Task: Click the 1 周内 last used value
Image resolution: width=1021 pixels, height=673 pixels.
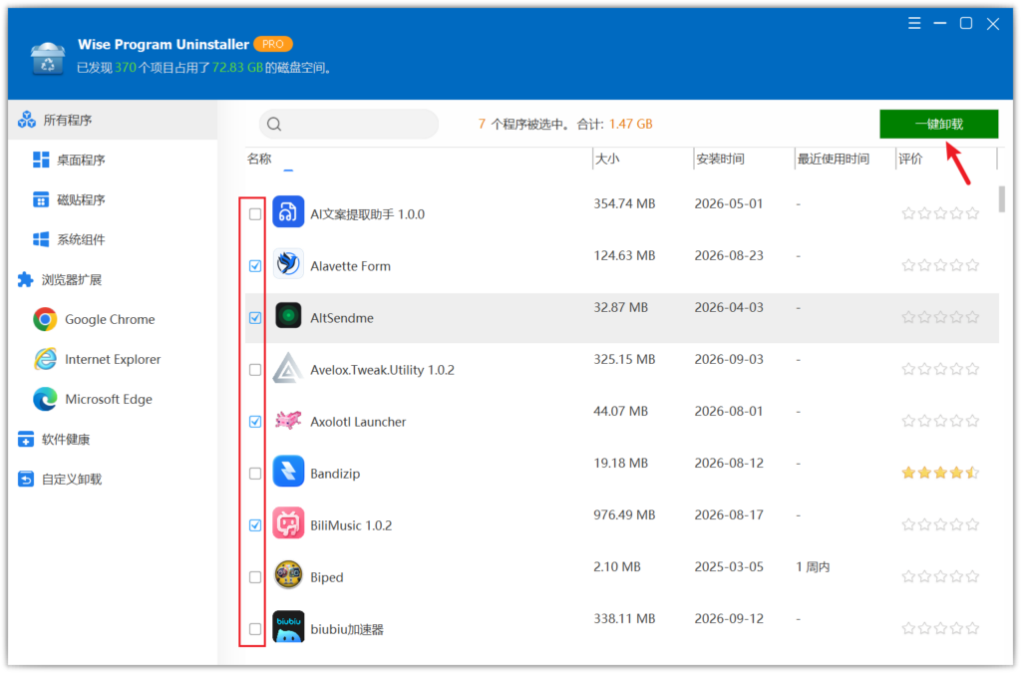Action: [813, 567]
